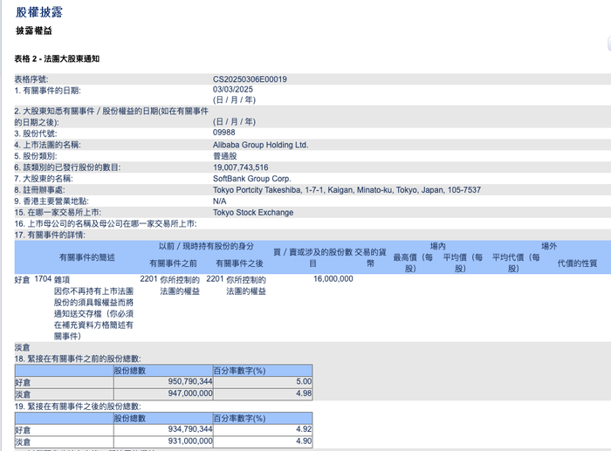Click 931,000,000 short position after event

pyautogui.click(x=190, y=441)
